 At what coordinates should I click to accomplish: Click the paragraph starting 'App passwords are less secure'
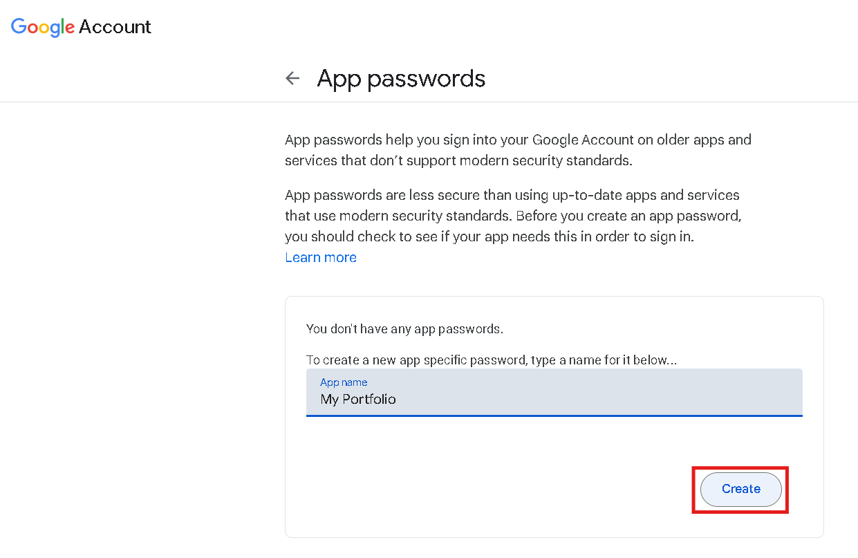point(512,216)
